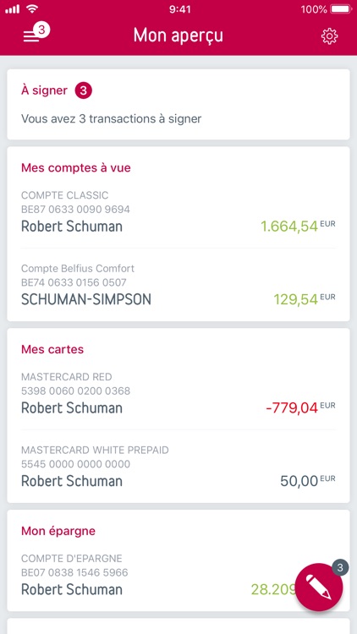Tap the -779,04 EUR card balance

(300, 407)
